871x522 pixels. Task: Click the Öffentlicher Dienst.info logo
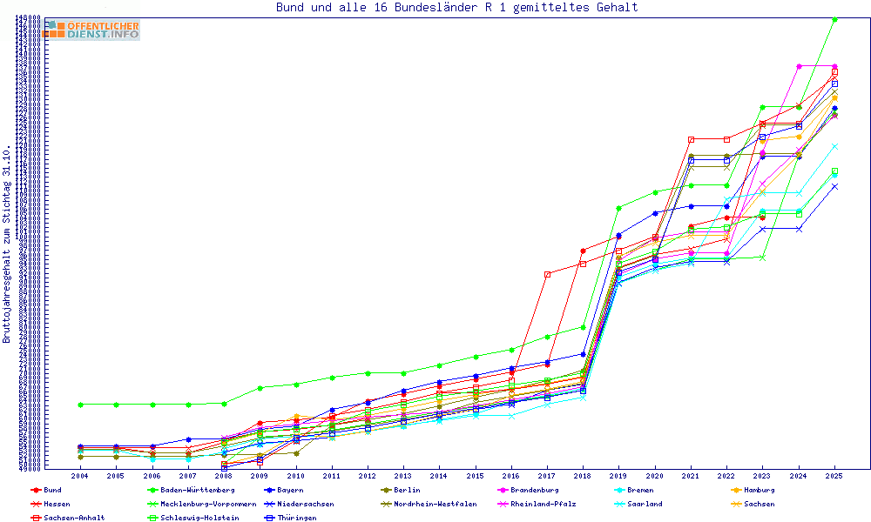[91, 30]
